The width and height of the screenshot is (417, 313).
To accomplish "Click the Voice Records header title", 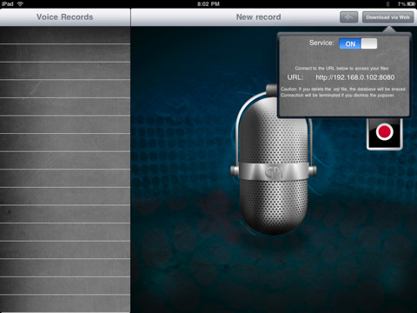I will [65, 17].
